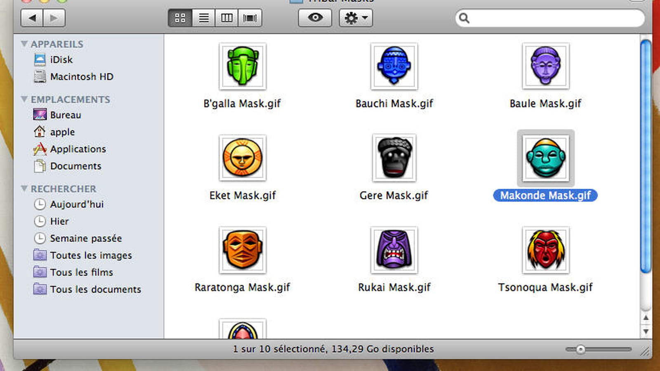Image resolution: width=660 pixels, height=371 pixels.
Task: Switch to Cover Flow view
Action: coord(250,18)
